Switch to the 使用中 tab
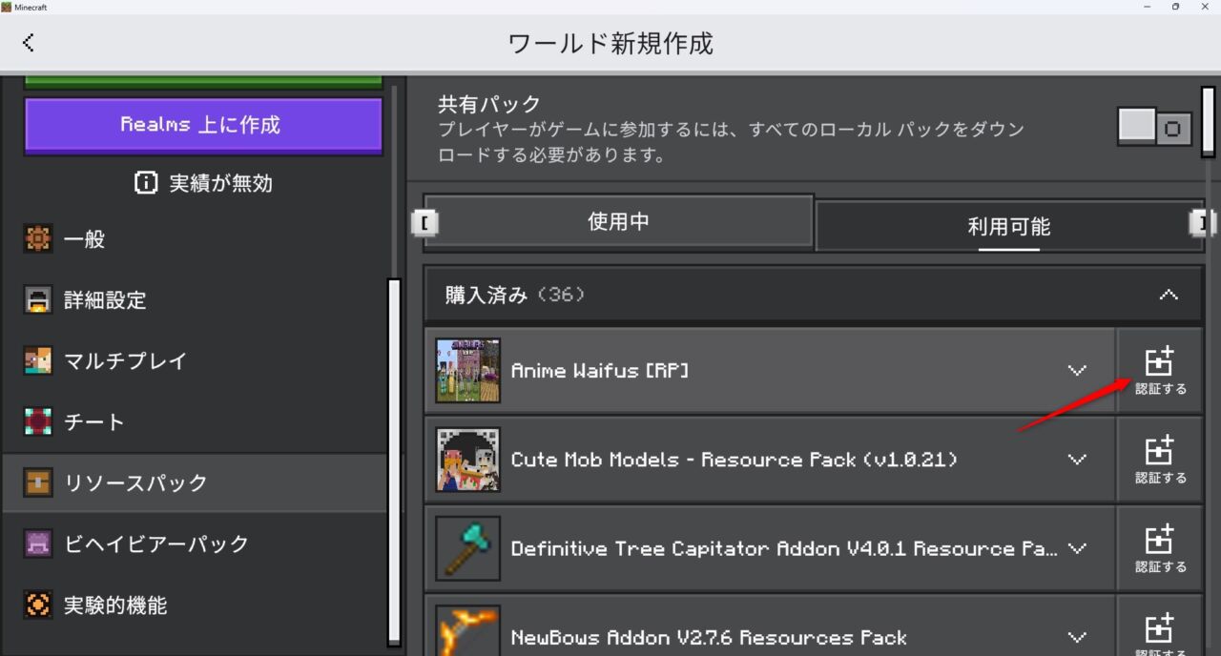 click(618, 221)
